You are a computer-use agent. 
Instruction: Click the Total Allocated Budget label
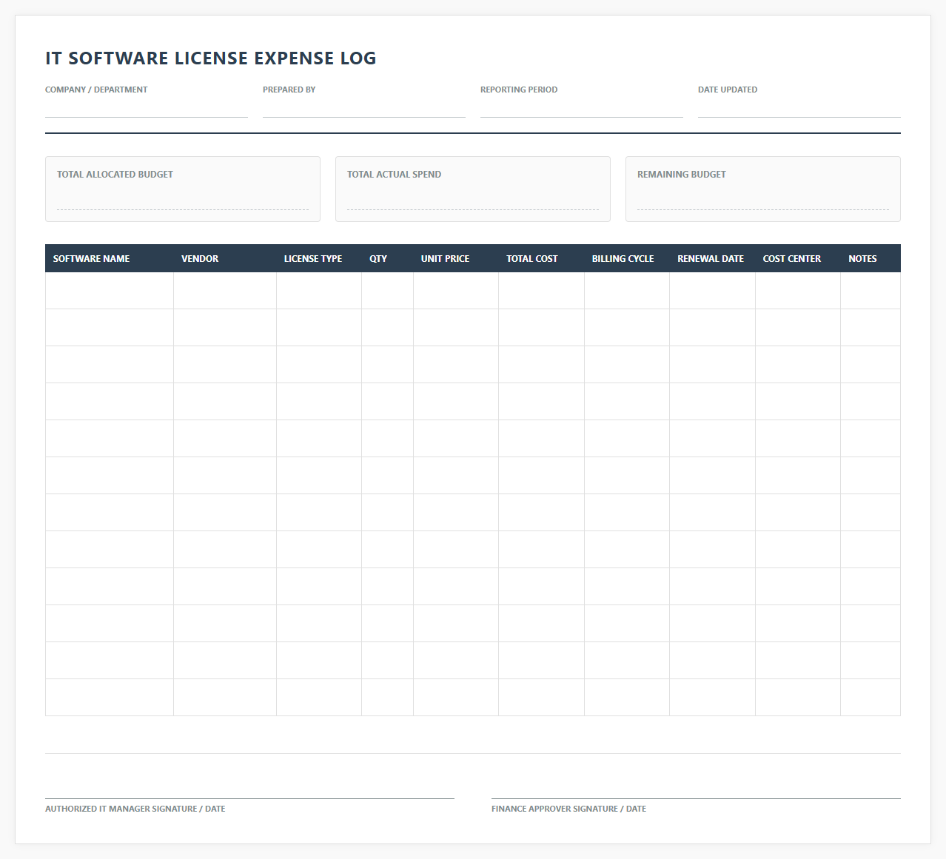click(115, 175)
